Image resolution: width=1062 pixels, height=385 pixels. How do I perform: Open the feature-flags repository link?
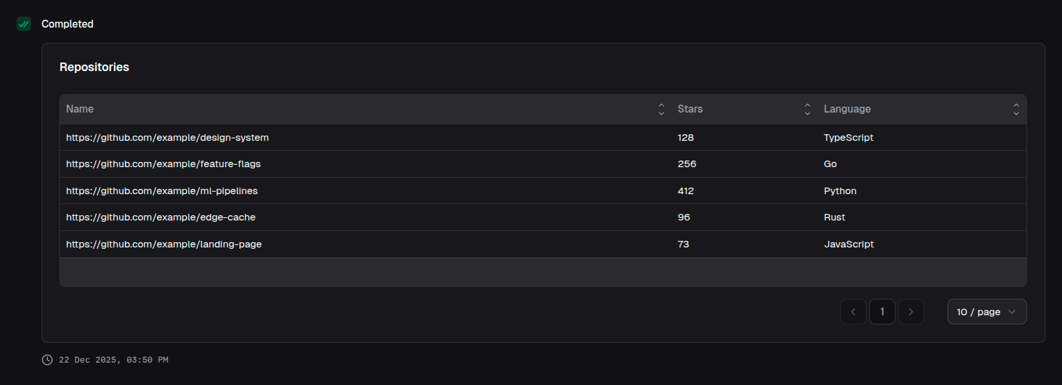click(163, 163)
